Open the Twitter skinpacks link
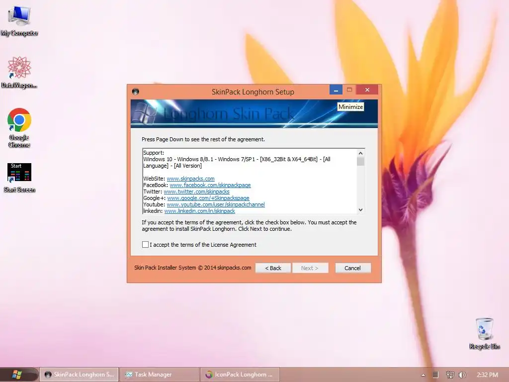The width and height of the screenshot is (509, 382). tap(196, 191)
